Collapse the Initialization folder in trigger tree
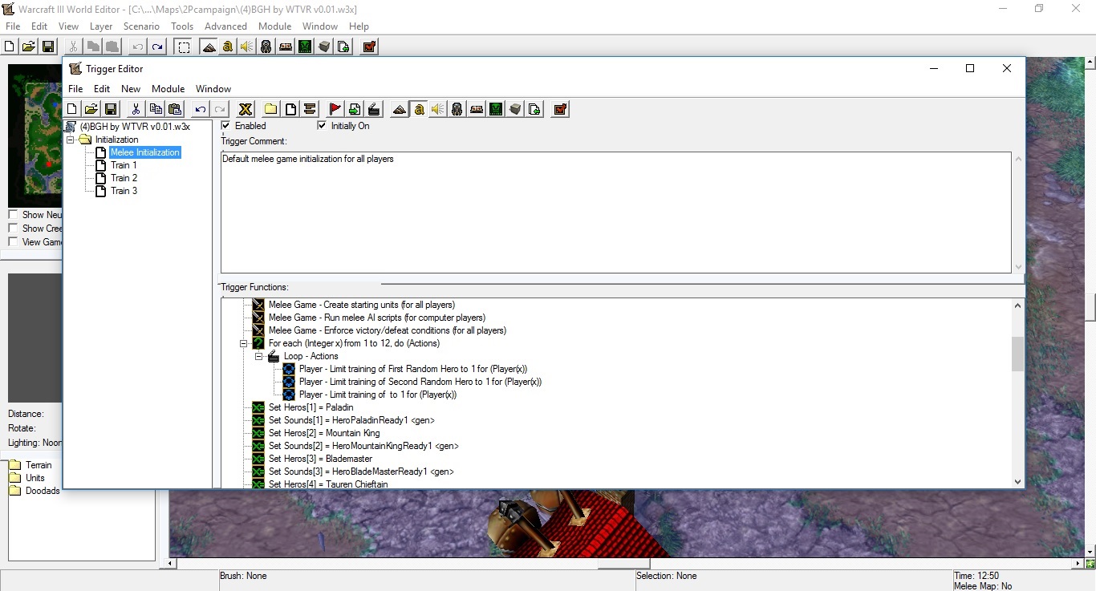This screenshot has width=1096, height=591. [71, 140]
